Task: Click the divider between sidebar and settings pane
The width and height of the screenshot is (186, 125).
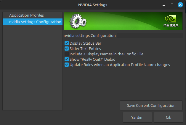Action: (x=63, y=74)
